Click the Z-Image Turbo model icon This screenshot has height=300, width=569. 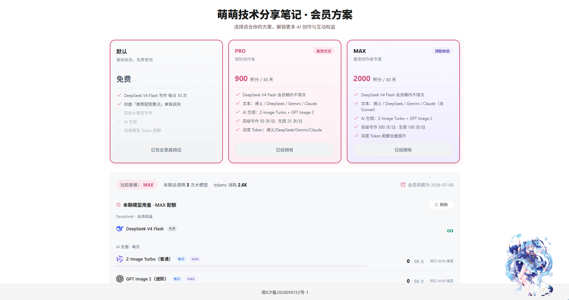(120, 259)
